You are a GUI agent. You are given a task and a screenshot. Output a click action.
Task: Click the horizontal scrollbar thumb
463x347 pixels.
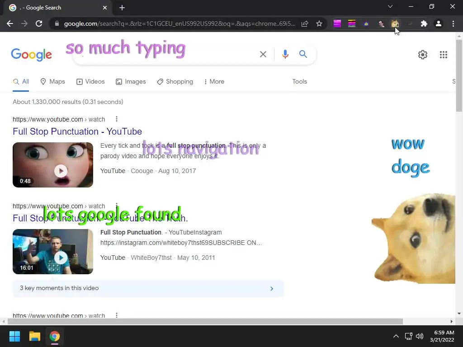tap(205, 321)
